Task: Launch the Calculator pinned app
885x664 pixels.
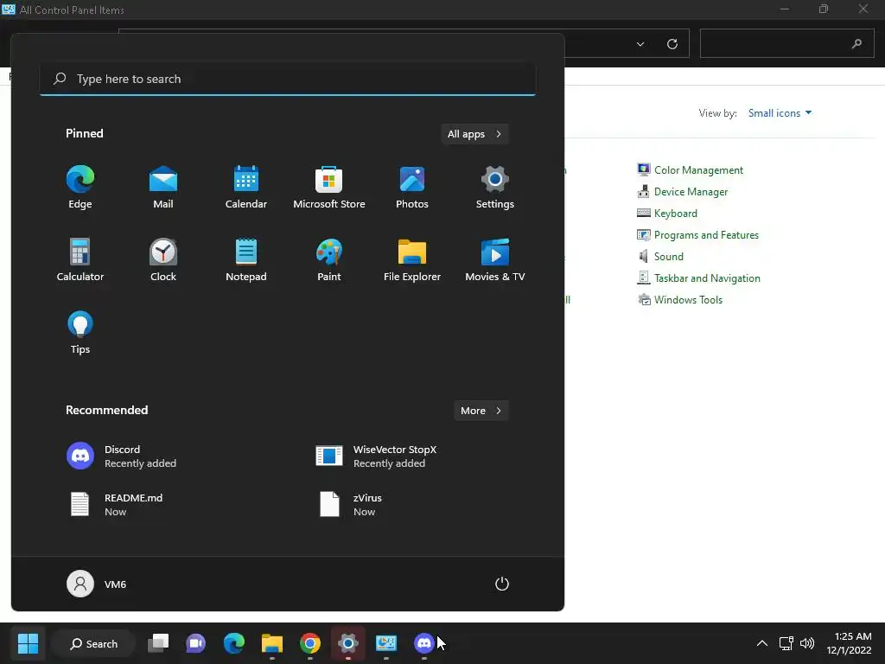Action: pyautogui.click(x=80, y=259)
